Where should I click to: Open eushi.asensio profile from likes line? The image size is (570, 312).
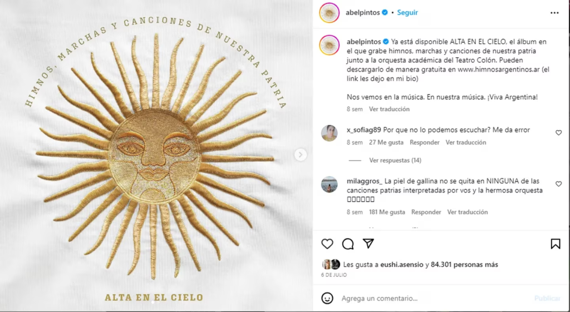click(x=402, y=264)
